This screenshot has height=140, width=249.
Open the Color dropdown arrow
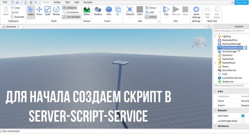tap(140, 17)
